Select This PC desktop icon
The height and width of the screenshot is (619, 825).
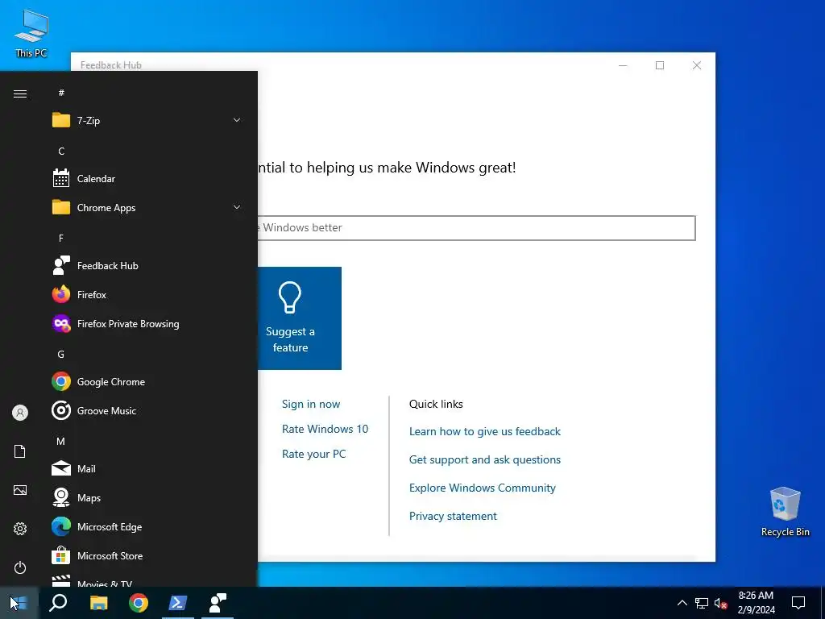31,32
